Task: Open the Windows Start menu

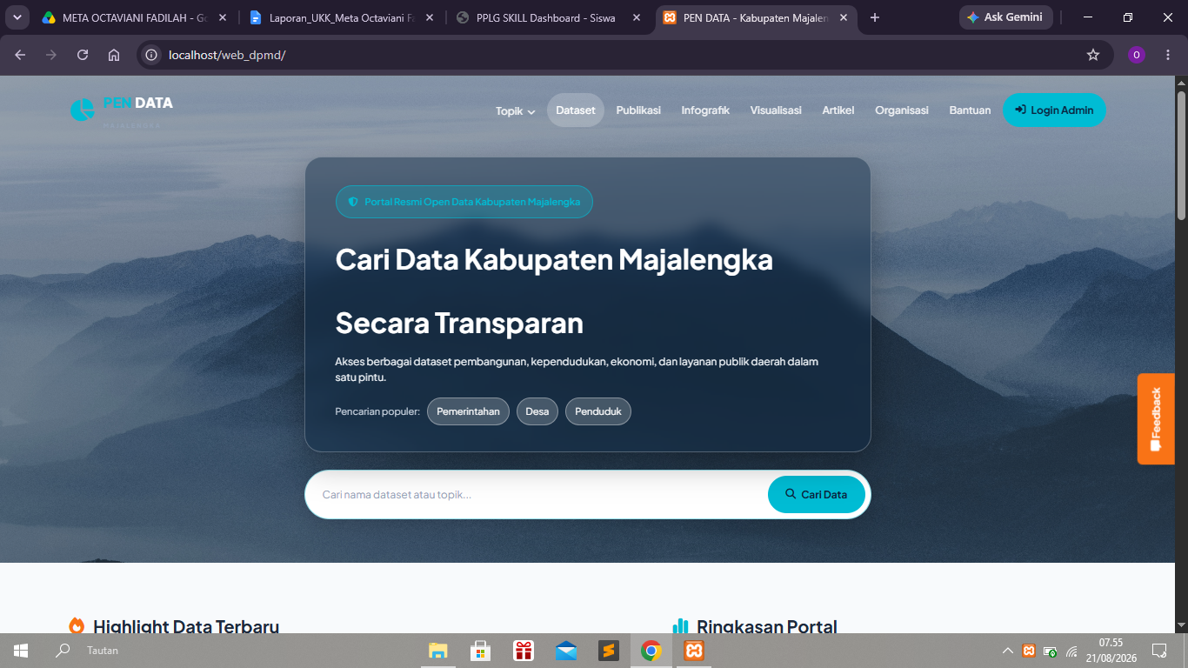Action: tap(21, 651)
